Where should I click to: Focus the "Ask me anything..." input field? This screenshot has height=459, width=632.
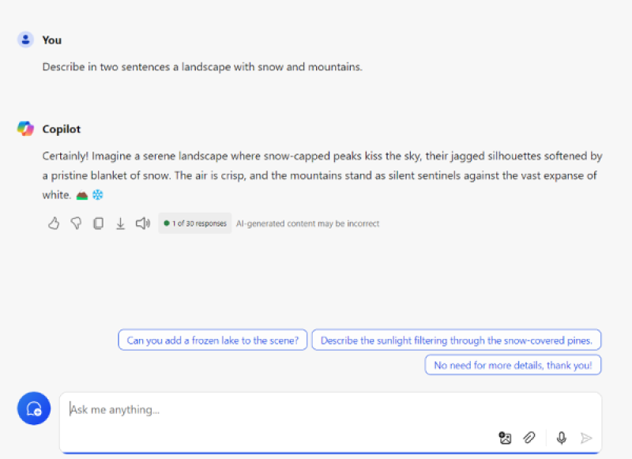(330, 410)
